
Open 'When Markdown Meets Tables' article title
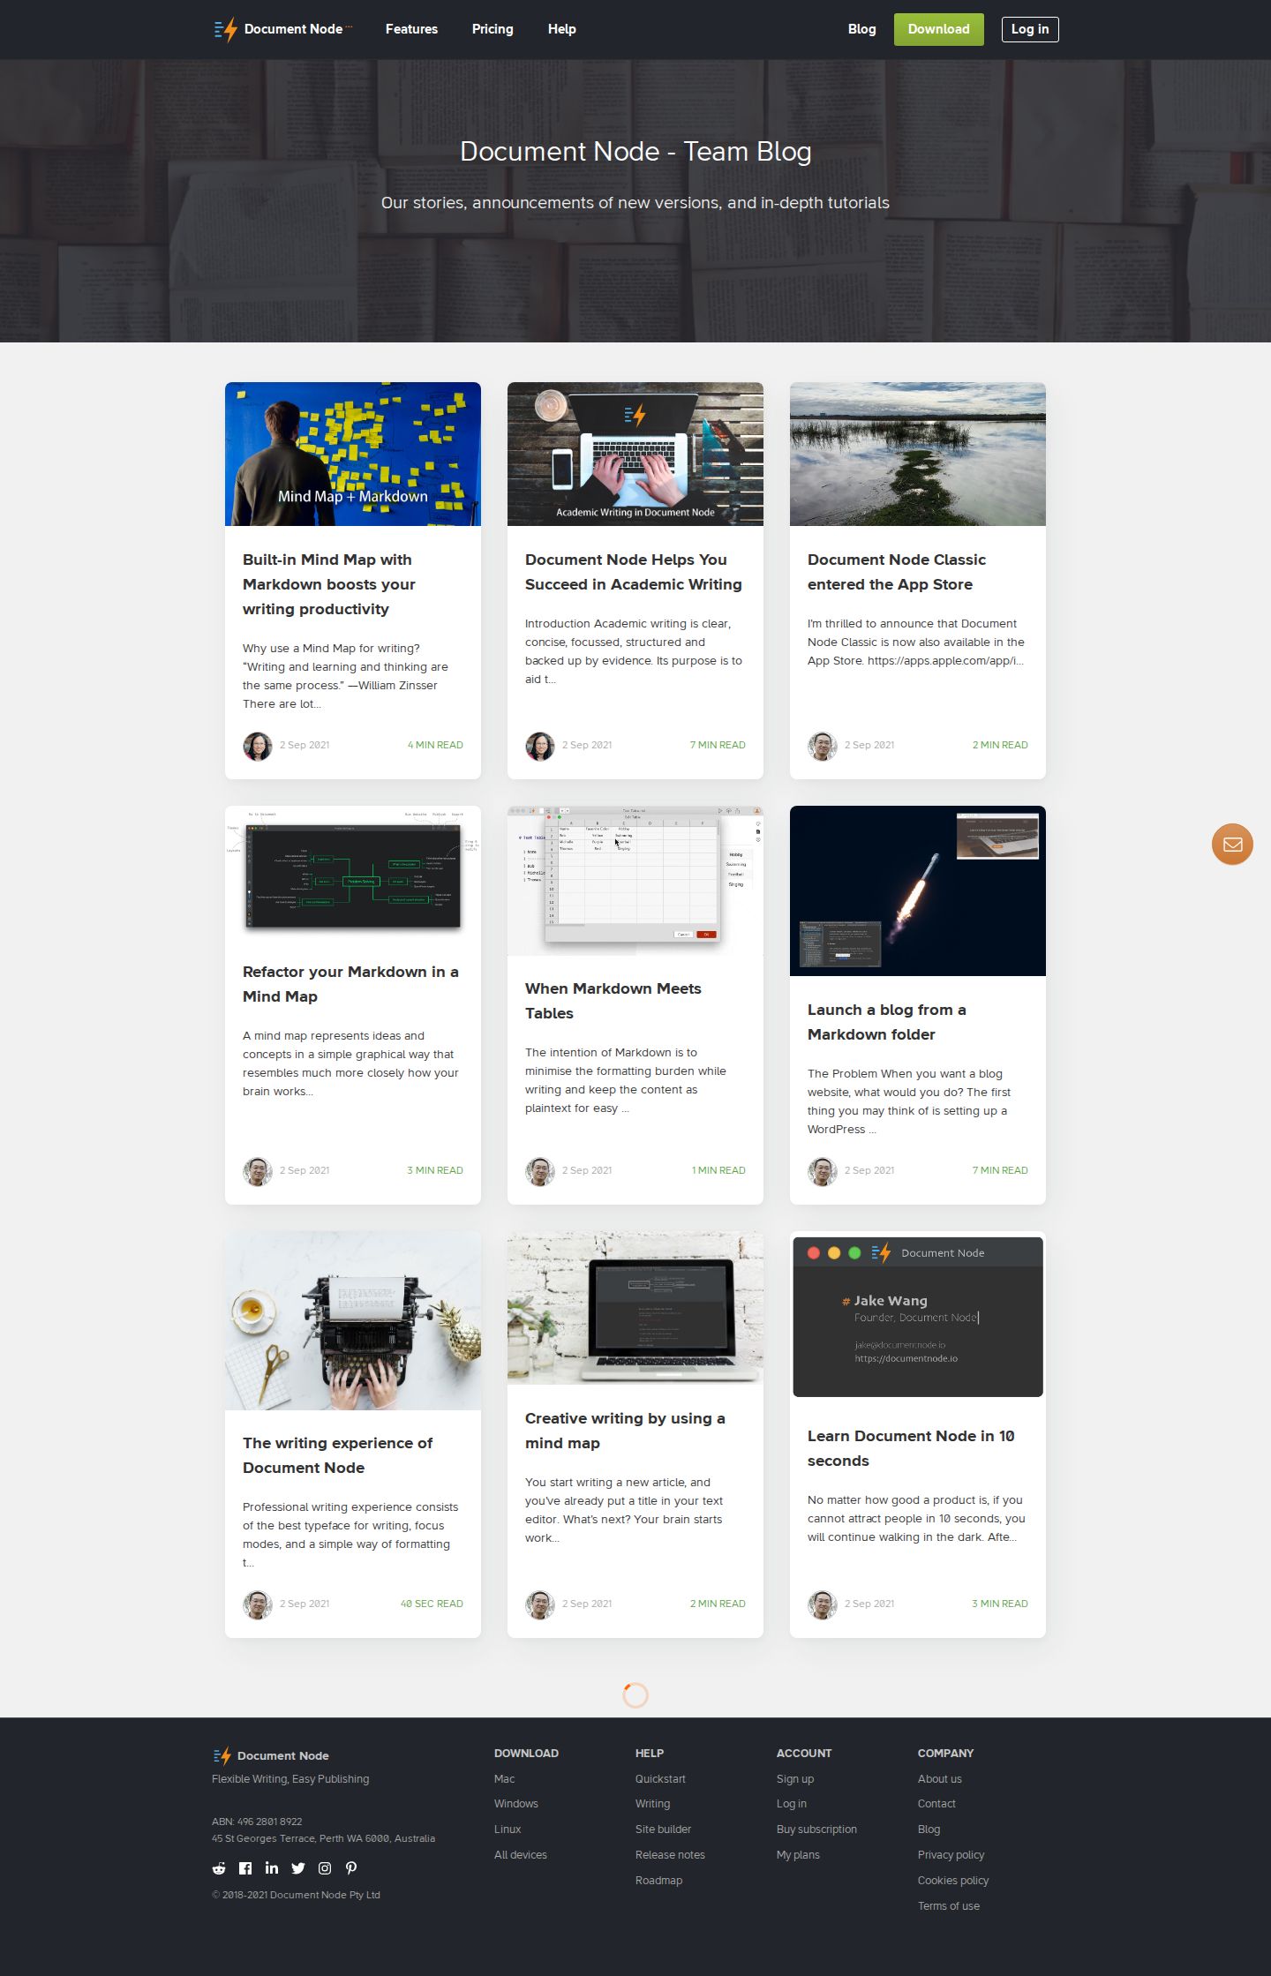[x=613, y=1001]
